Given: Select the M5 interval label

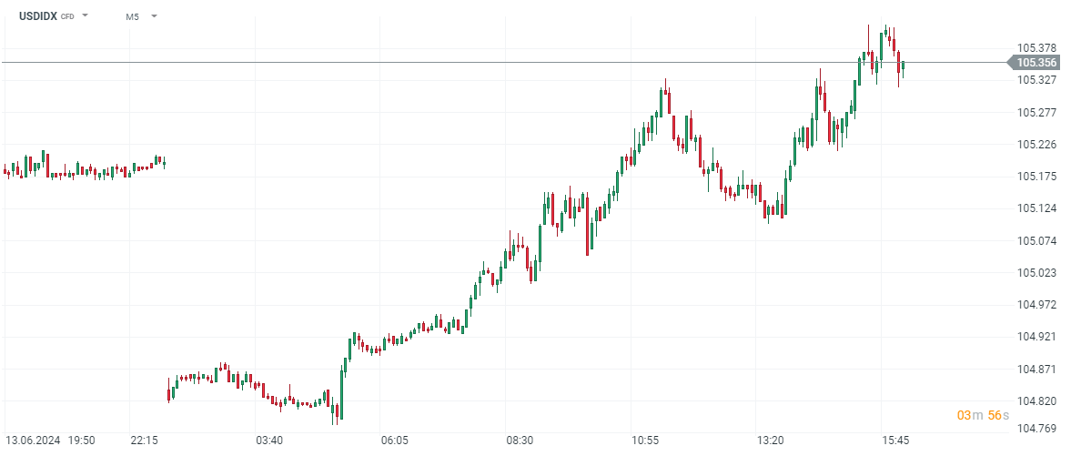Looking at the screenshot, I should tap(133, 16).
